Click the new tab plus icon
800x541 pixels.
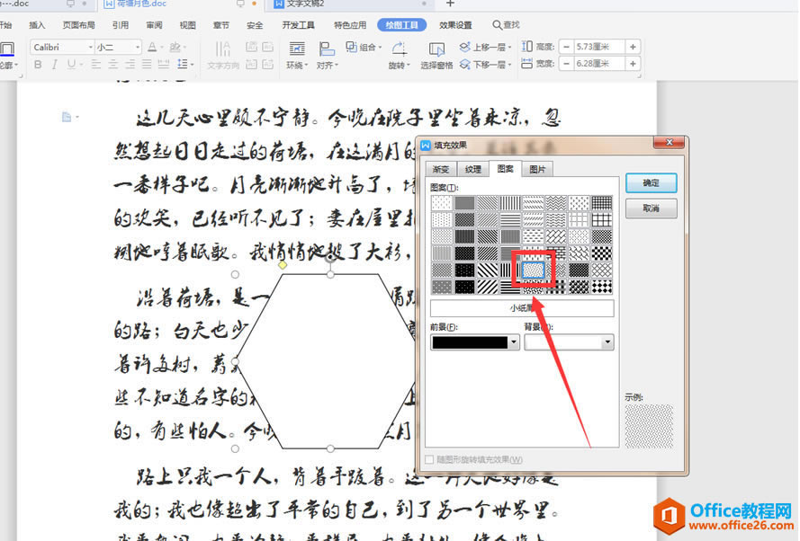click(450, 4)
